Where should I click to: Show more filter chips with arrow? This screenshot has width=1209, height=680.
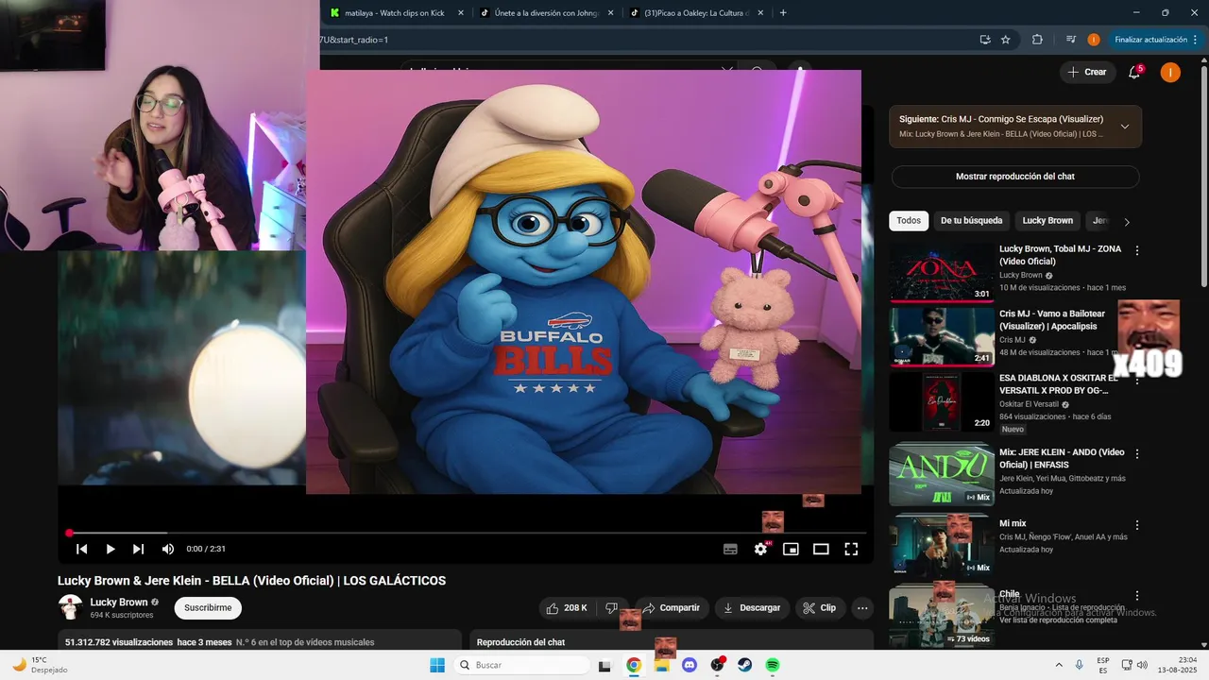(1126, 222)
